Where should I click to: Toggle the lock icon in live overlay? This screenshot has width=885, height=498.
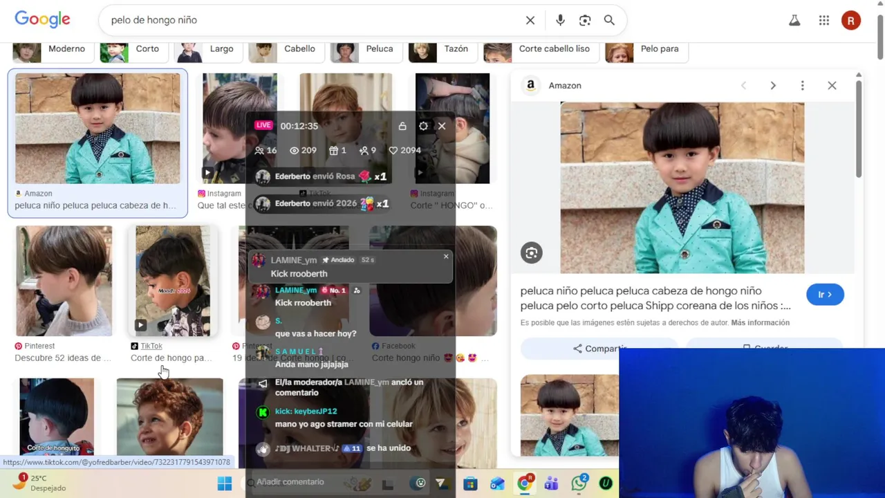(402, 126)
